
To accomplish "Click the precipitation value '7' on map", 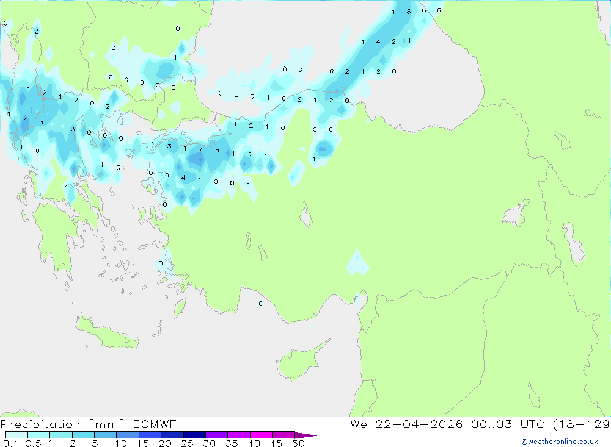I will tap(25, 118).
